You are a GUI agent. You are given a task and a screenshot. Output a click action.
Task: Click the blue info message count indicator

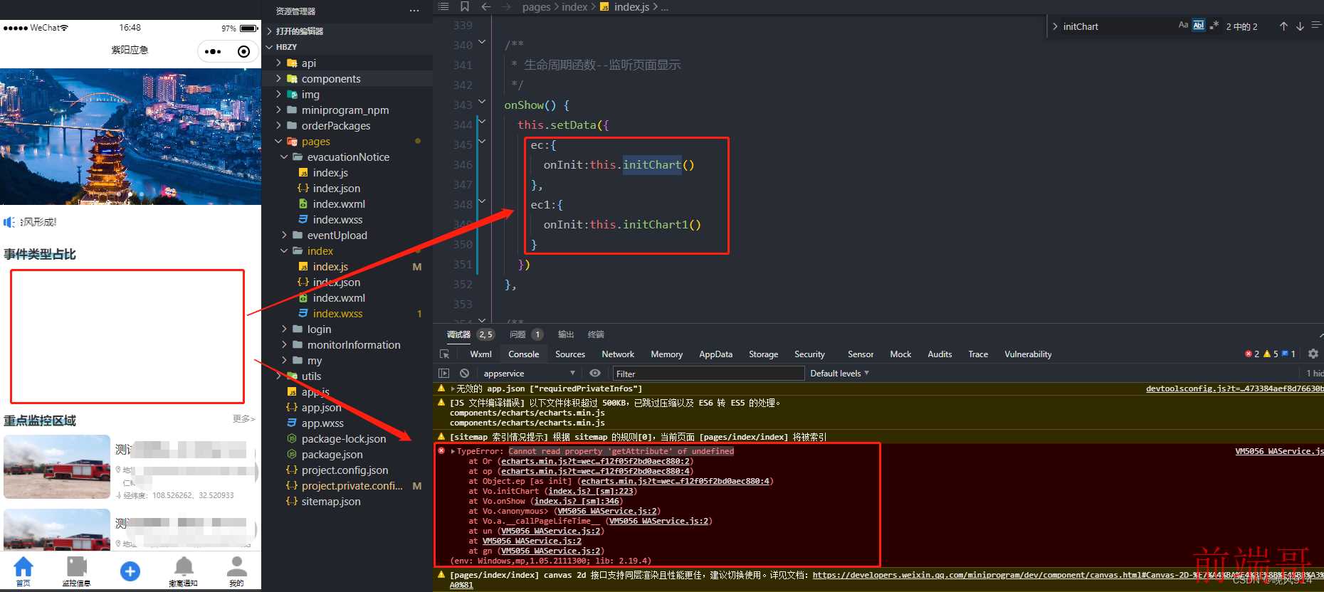point(1288,354)
